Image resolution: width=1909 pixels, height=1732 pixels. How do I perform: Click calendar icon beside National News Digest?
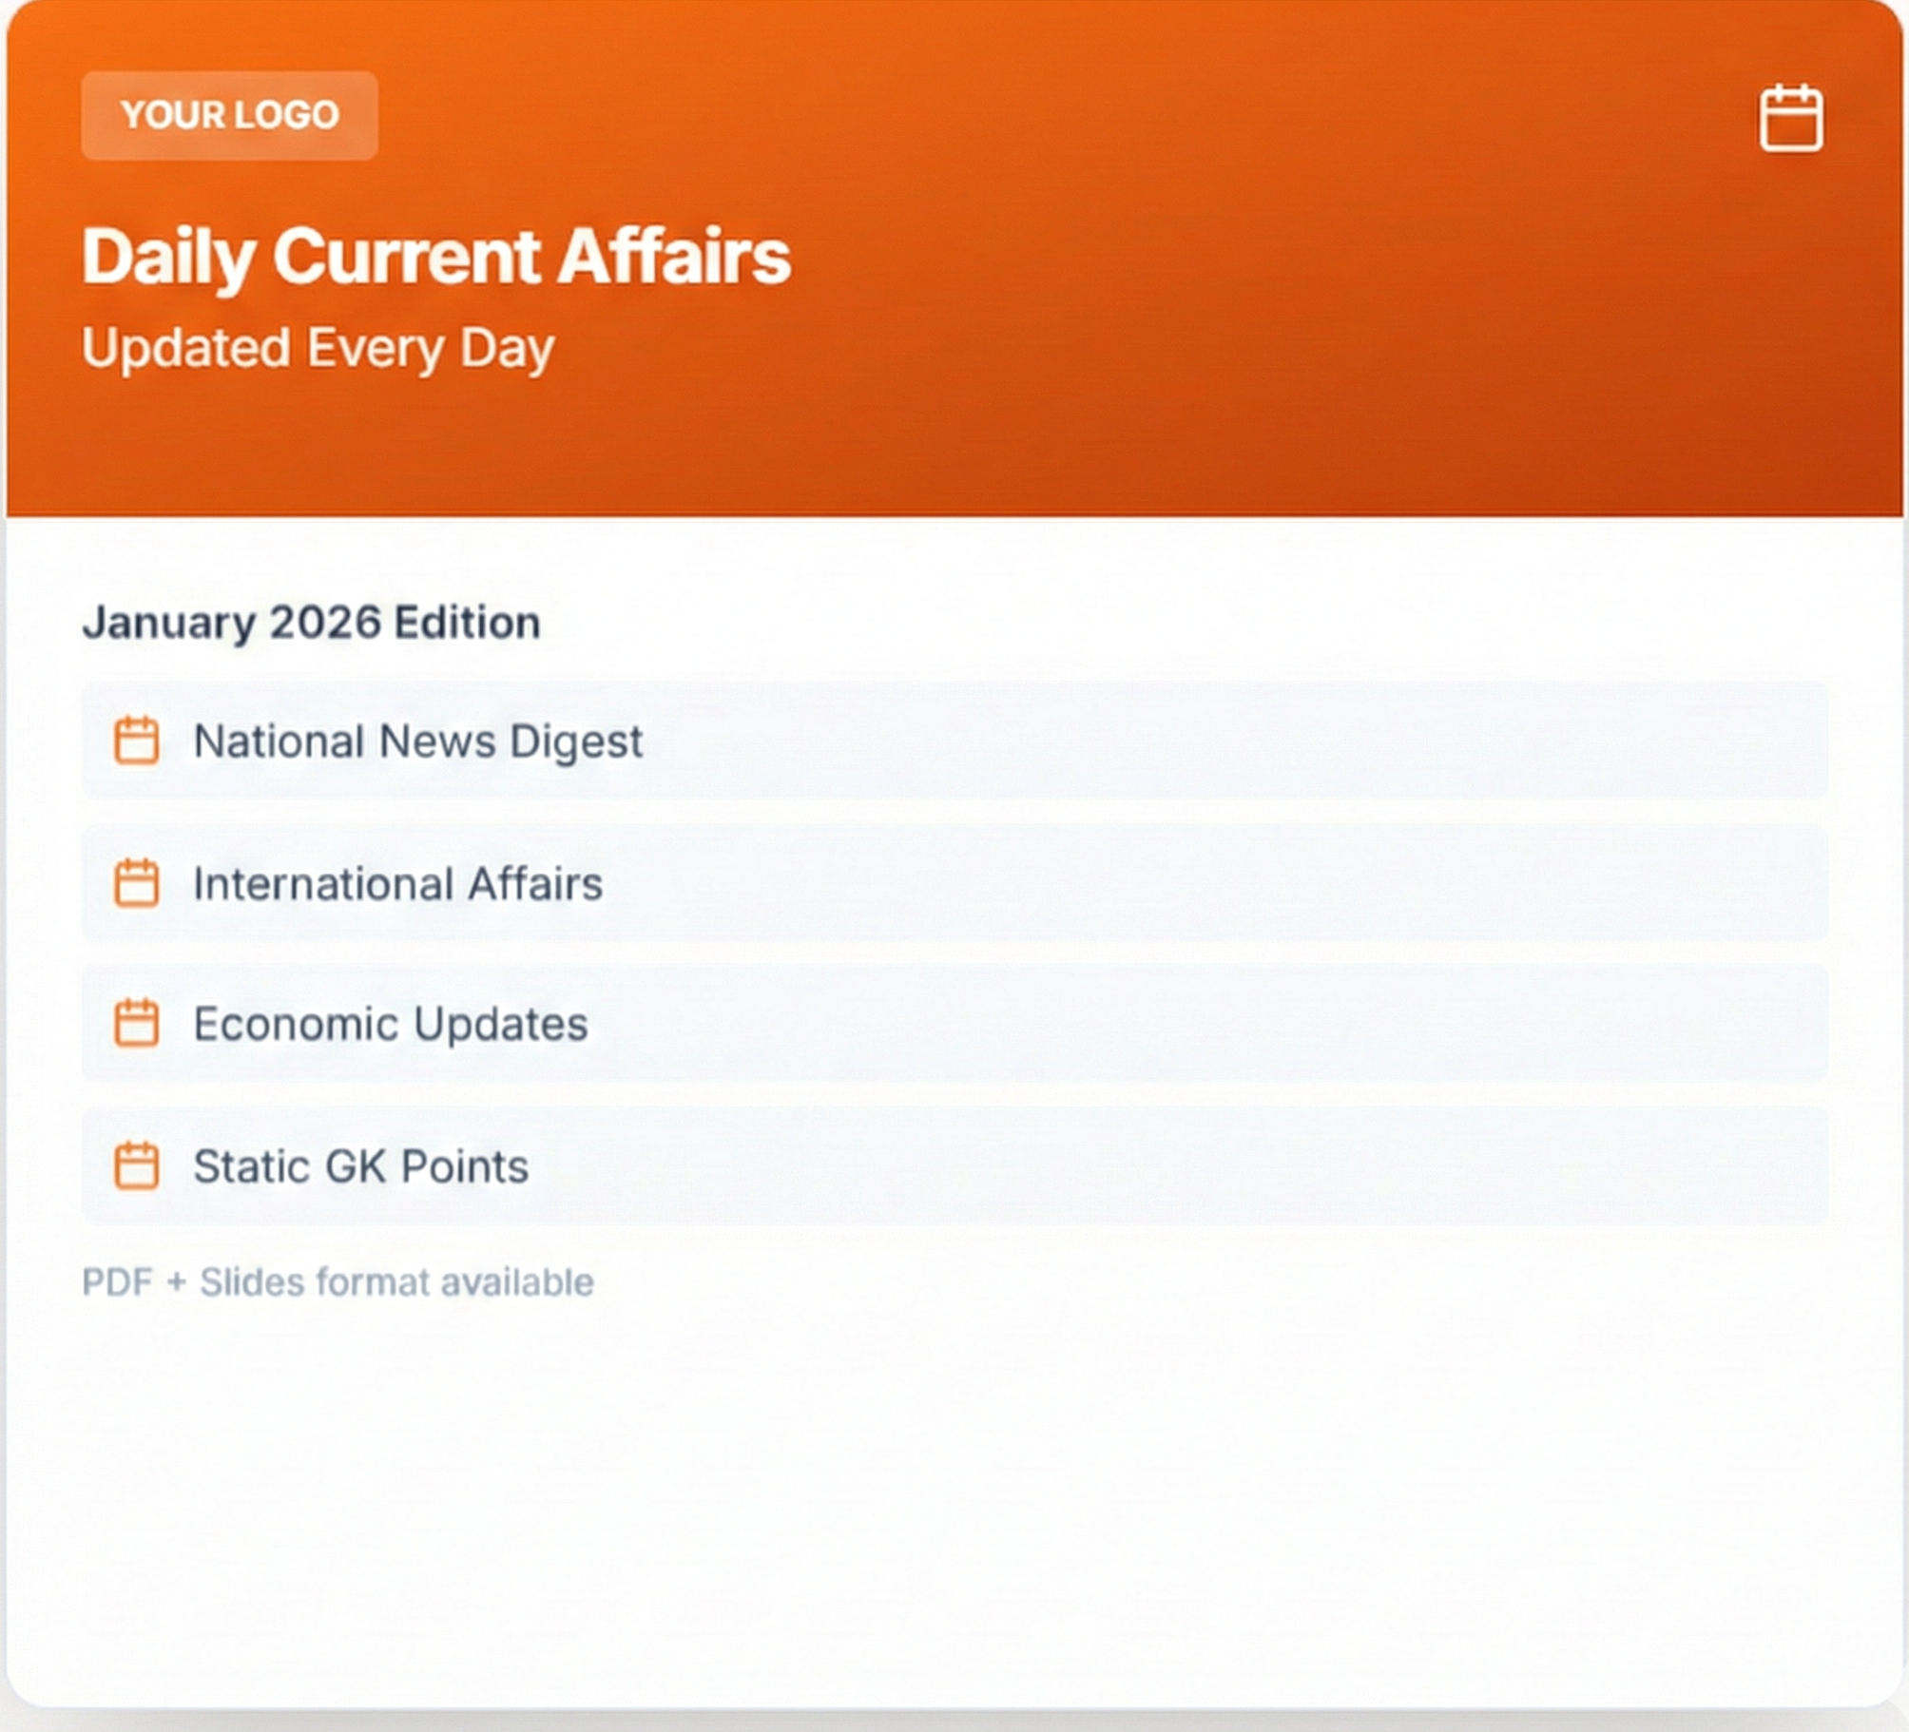click(137, 741)
